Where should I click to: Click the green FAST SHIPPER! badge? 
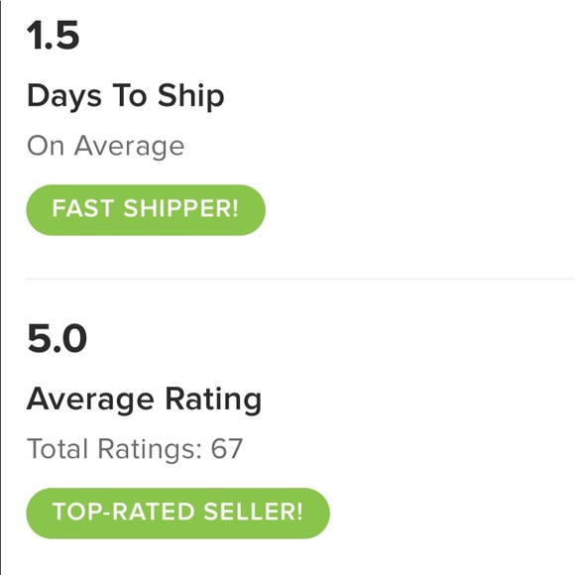146,210
